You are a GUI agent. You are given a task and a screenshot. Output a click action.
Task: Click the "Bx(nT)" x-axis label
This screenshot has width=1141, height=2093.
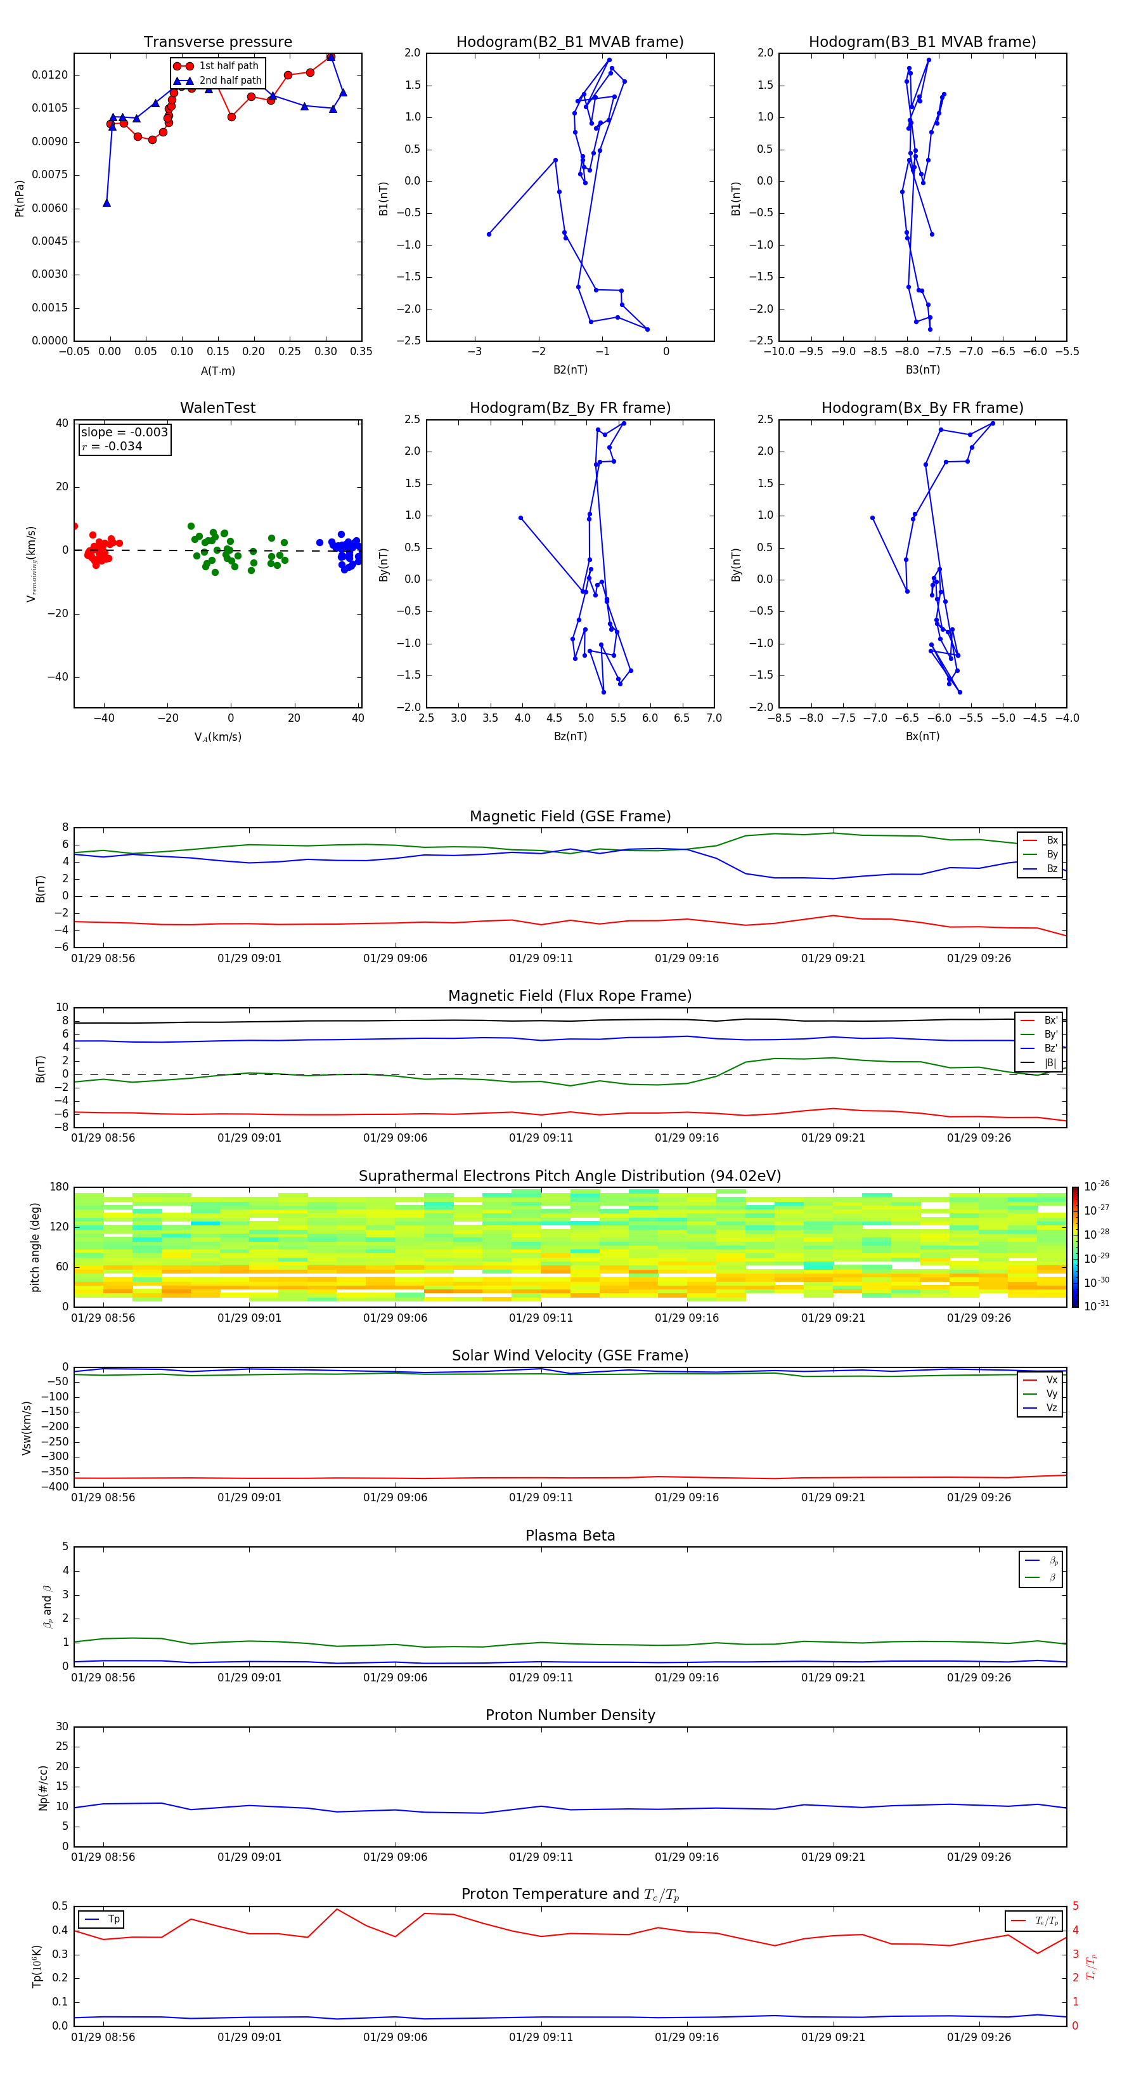pos(922,736)
